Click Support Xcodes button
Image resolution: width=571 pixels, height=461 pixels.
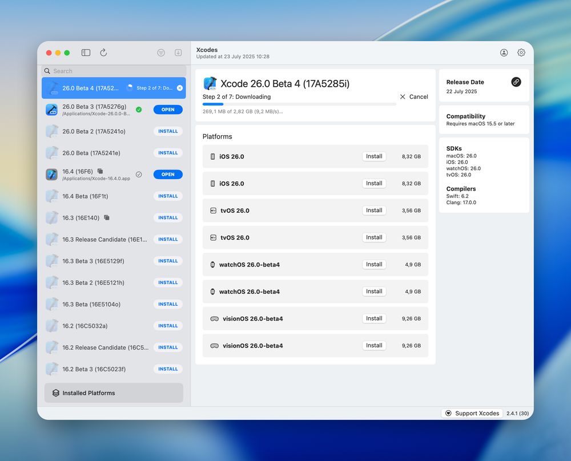coord(472,413)
